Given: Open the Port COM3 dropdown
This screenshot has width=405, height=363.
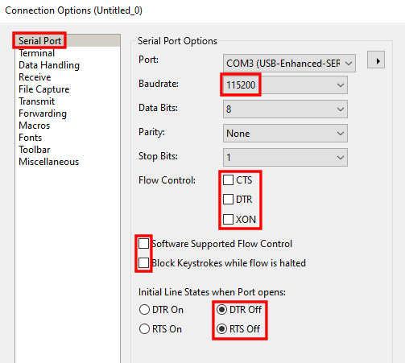Looking at the screenshot, I should [x=289, y=64].
